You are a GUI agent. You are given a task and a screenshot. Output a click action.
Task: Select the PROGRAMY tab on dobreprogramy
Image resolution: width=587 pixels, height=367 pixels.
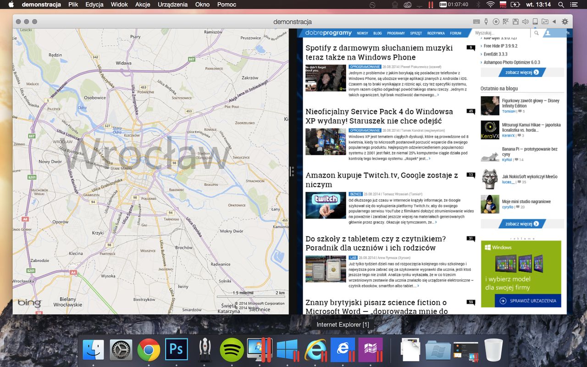[396, 33]
